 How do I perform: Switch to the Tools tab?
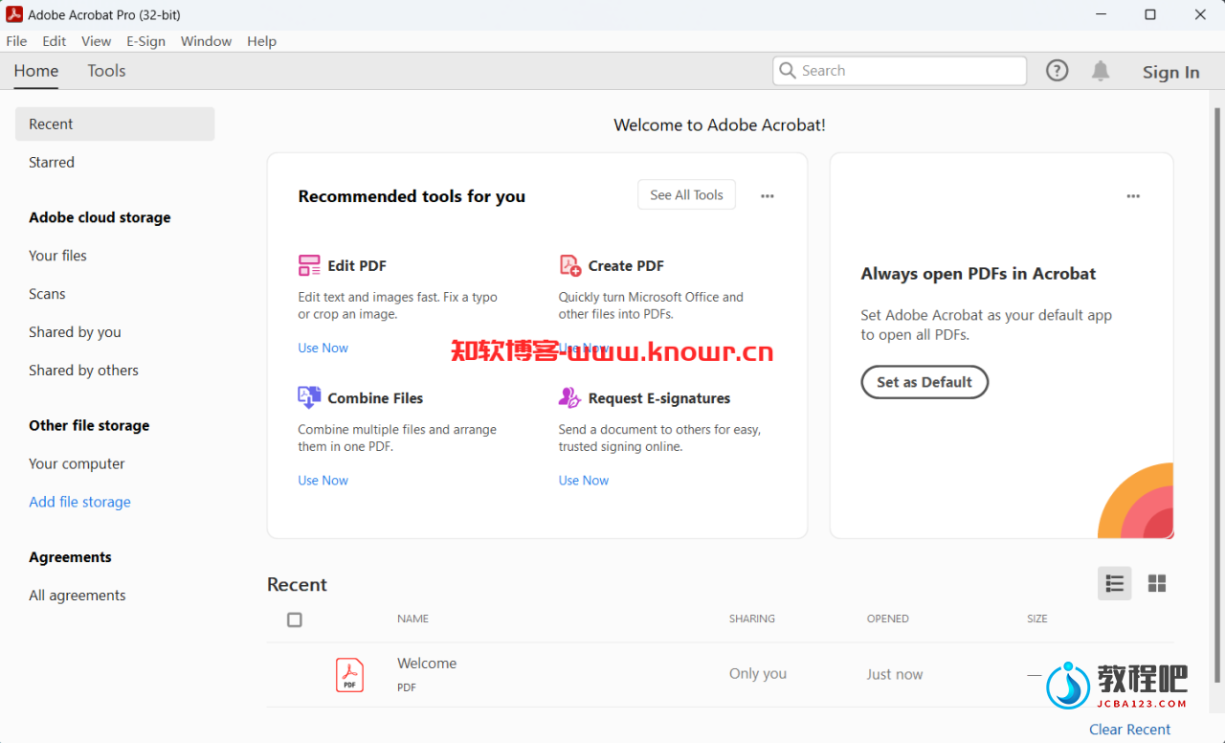click(106, 71)
